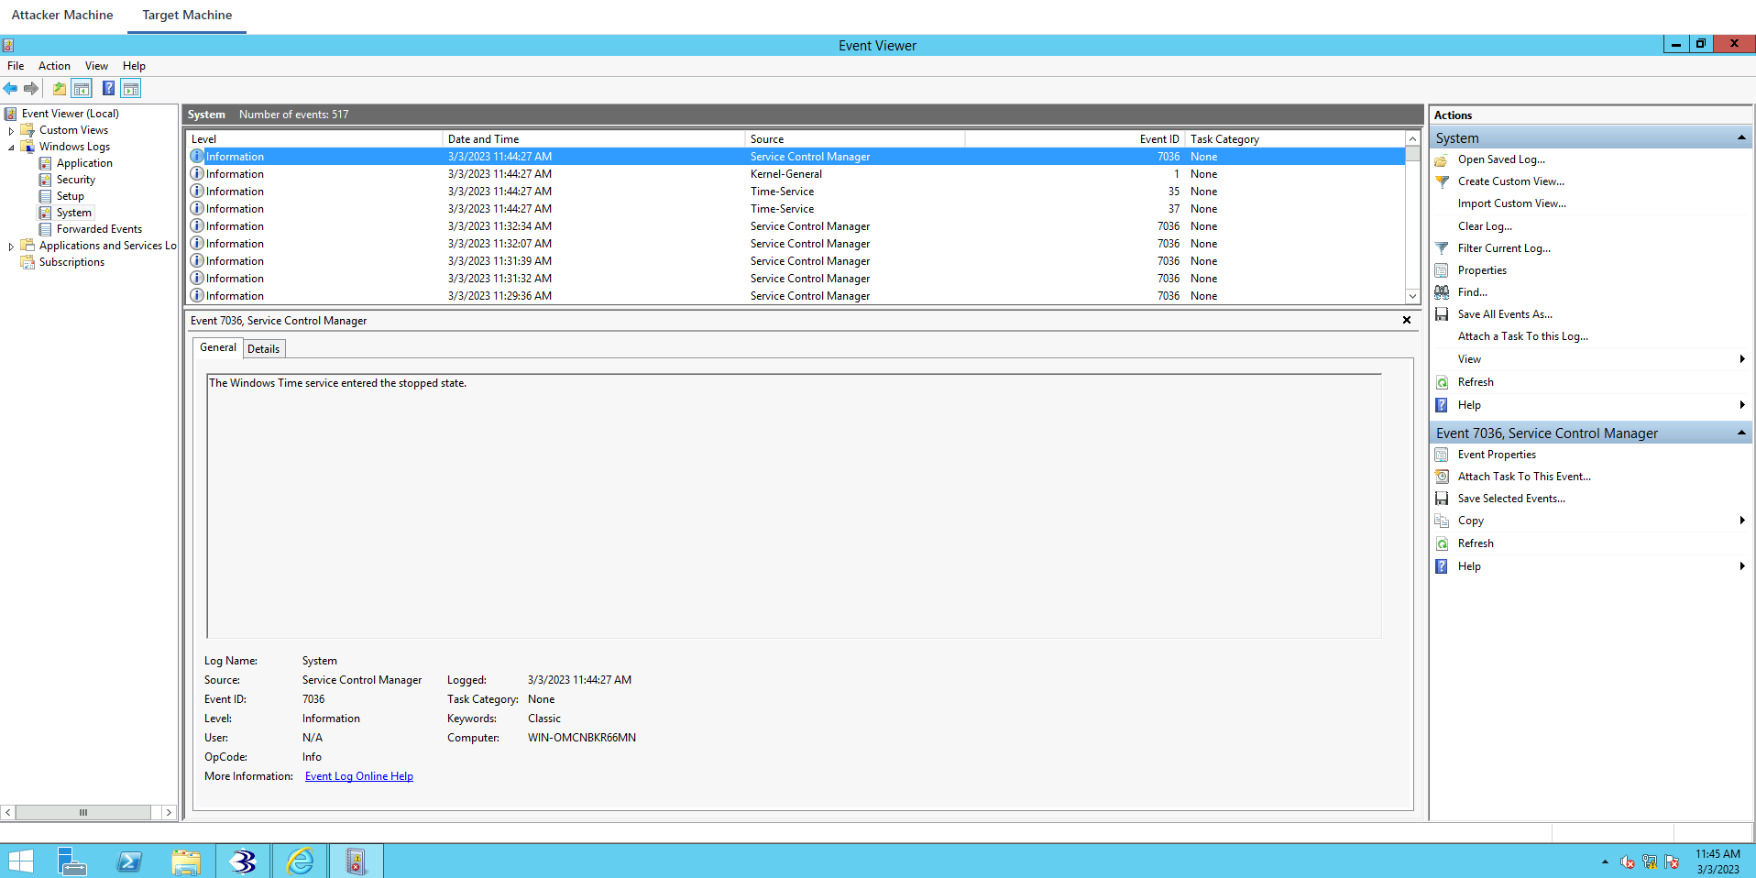Collapse the Windows Logs tree node
Viewport: 1756px width, 878px height.
click(11, 148)
